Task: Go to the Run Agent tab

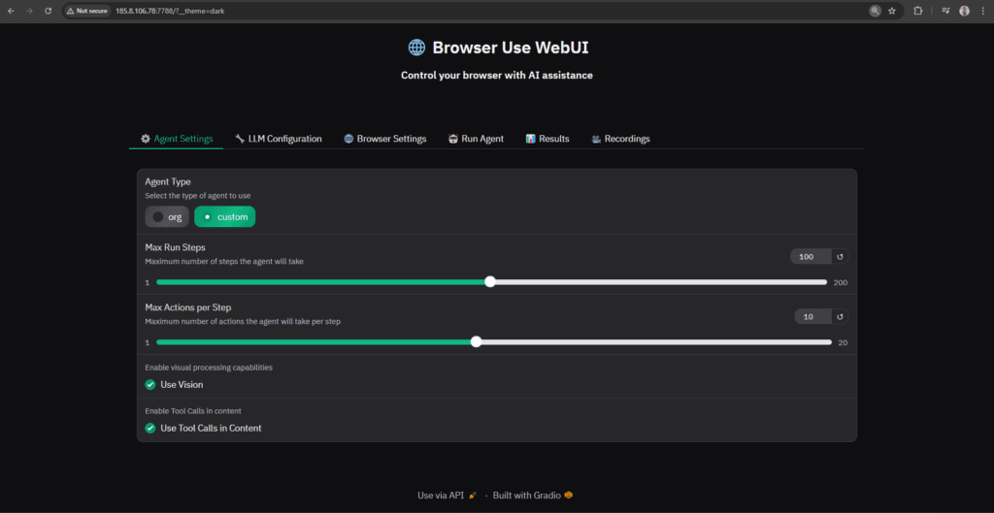Action: coord(476,139)
